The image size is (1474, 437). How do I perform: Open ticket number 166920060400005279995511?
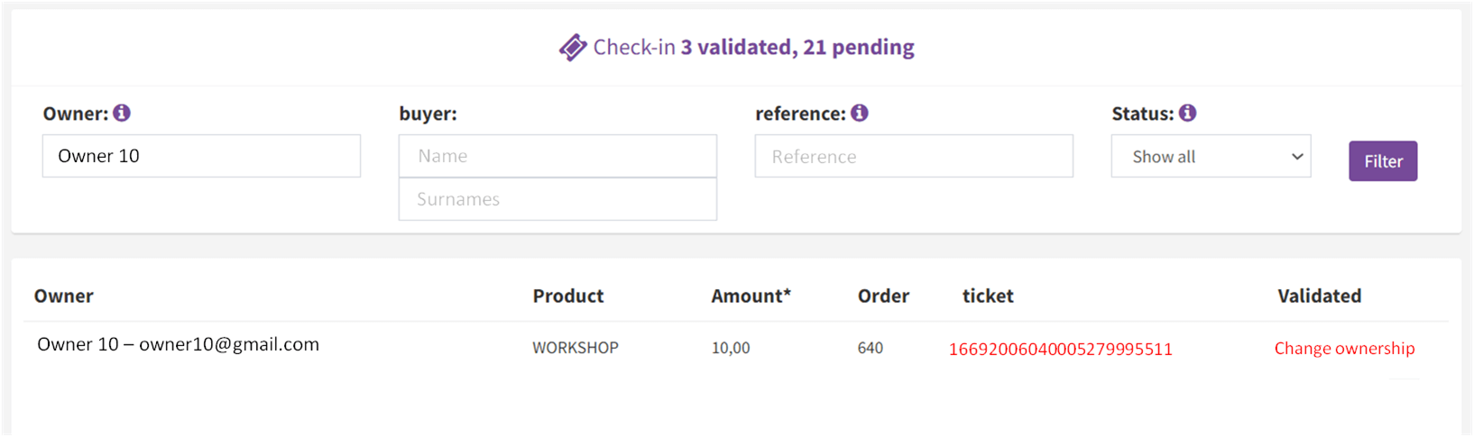[x=1061, y=350]
